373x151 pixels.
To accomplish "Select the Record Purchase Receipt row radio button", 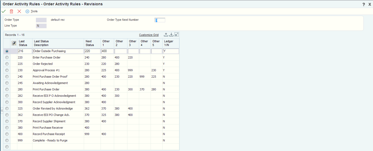I will point(7,134).
